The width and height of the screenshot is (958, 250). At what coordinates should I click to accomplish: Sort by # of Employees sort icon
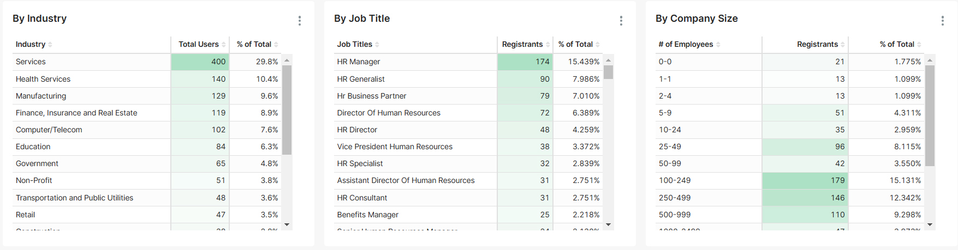(718, 45)
